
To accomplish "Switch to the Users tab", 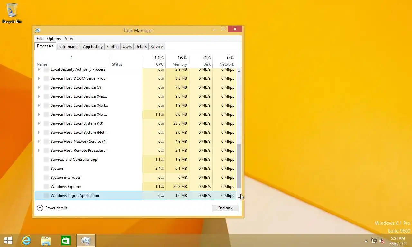I will (x=127, y=47).
